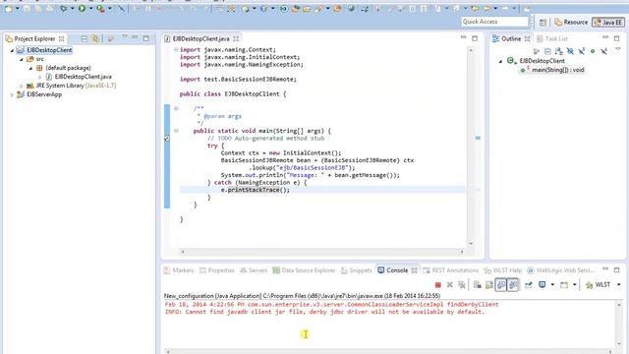Select the Outline tab

coord(511,39)
